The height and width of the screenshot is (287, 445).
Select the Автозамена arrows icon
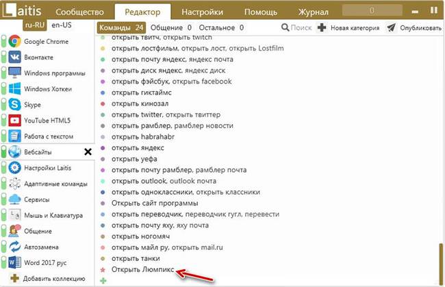[x=14, y=247]
